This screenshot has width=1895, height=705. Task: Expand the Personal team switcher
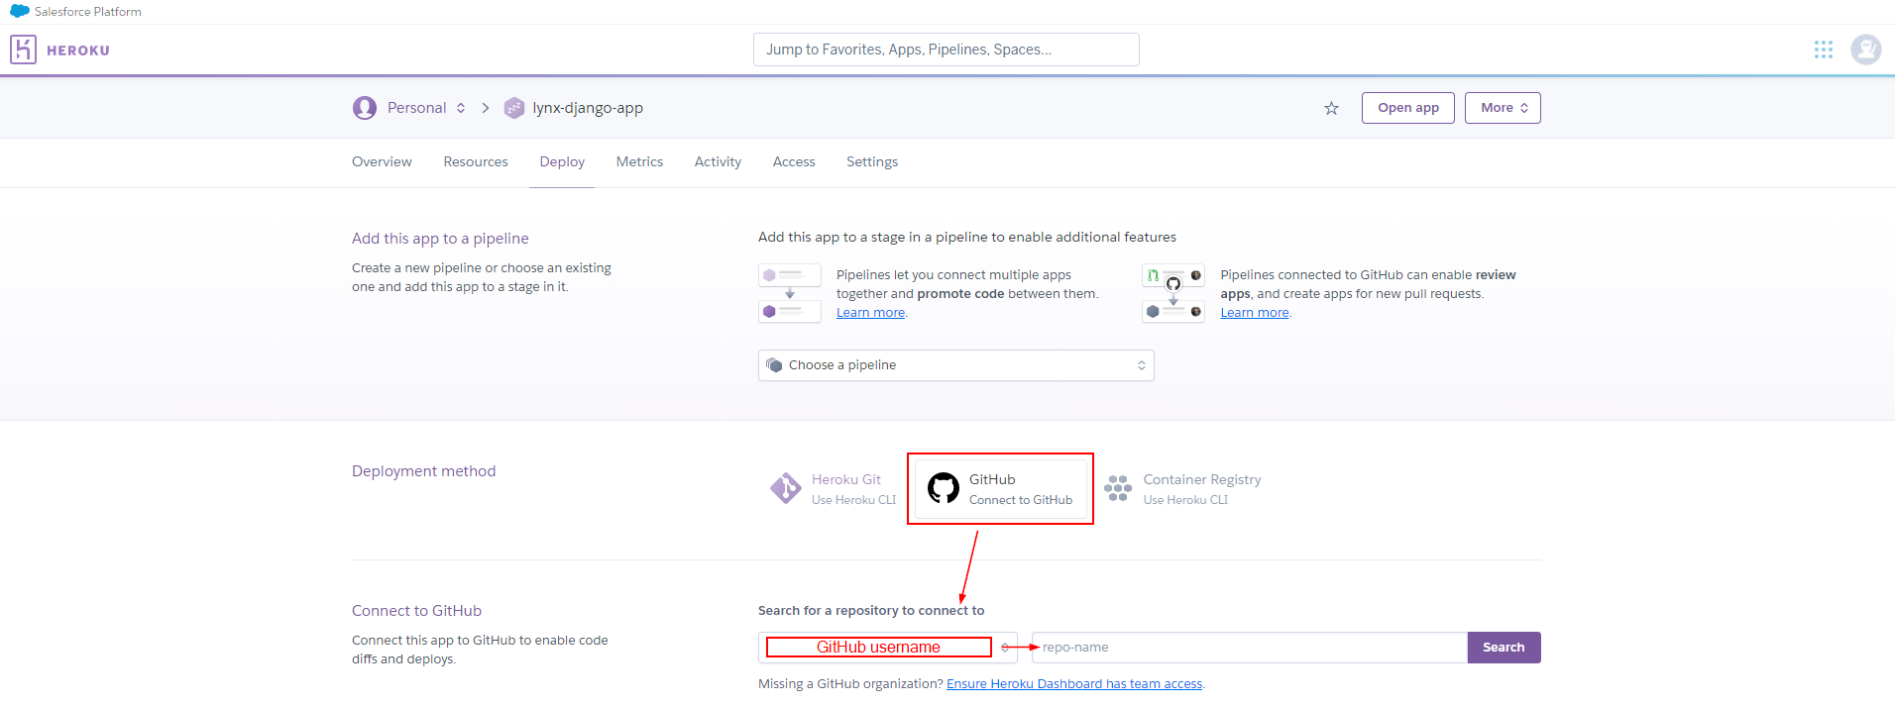426,108
